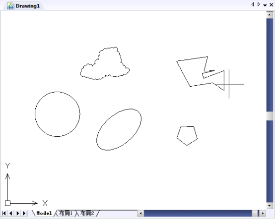Screen dimensions: 275x219
Task: Select the Drawing1 document tab
Action: (x=23, y=6)
